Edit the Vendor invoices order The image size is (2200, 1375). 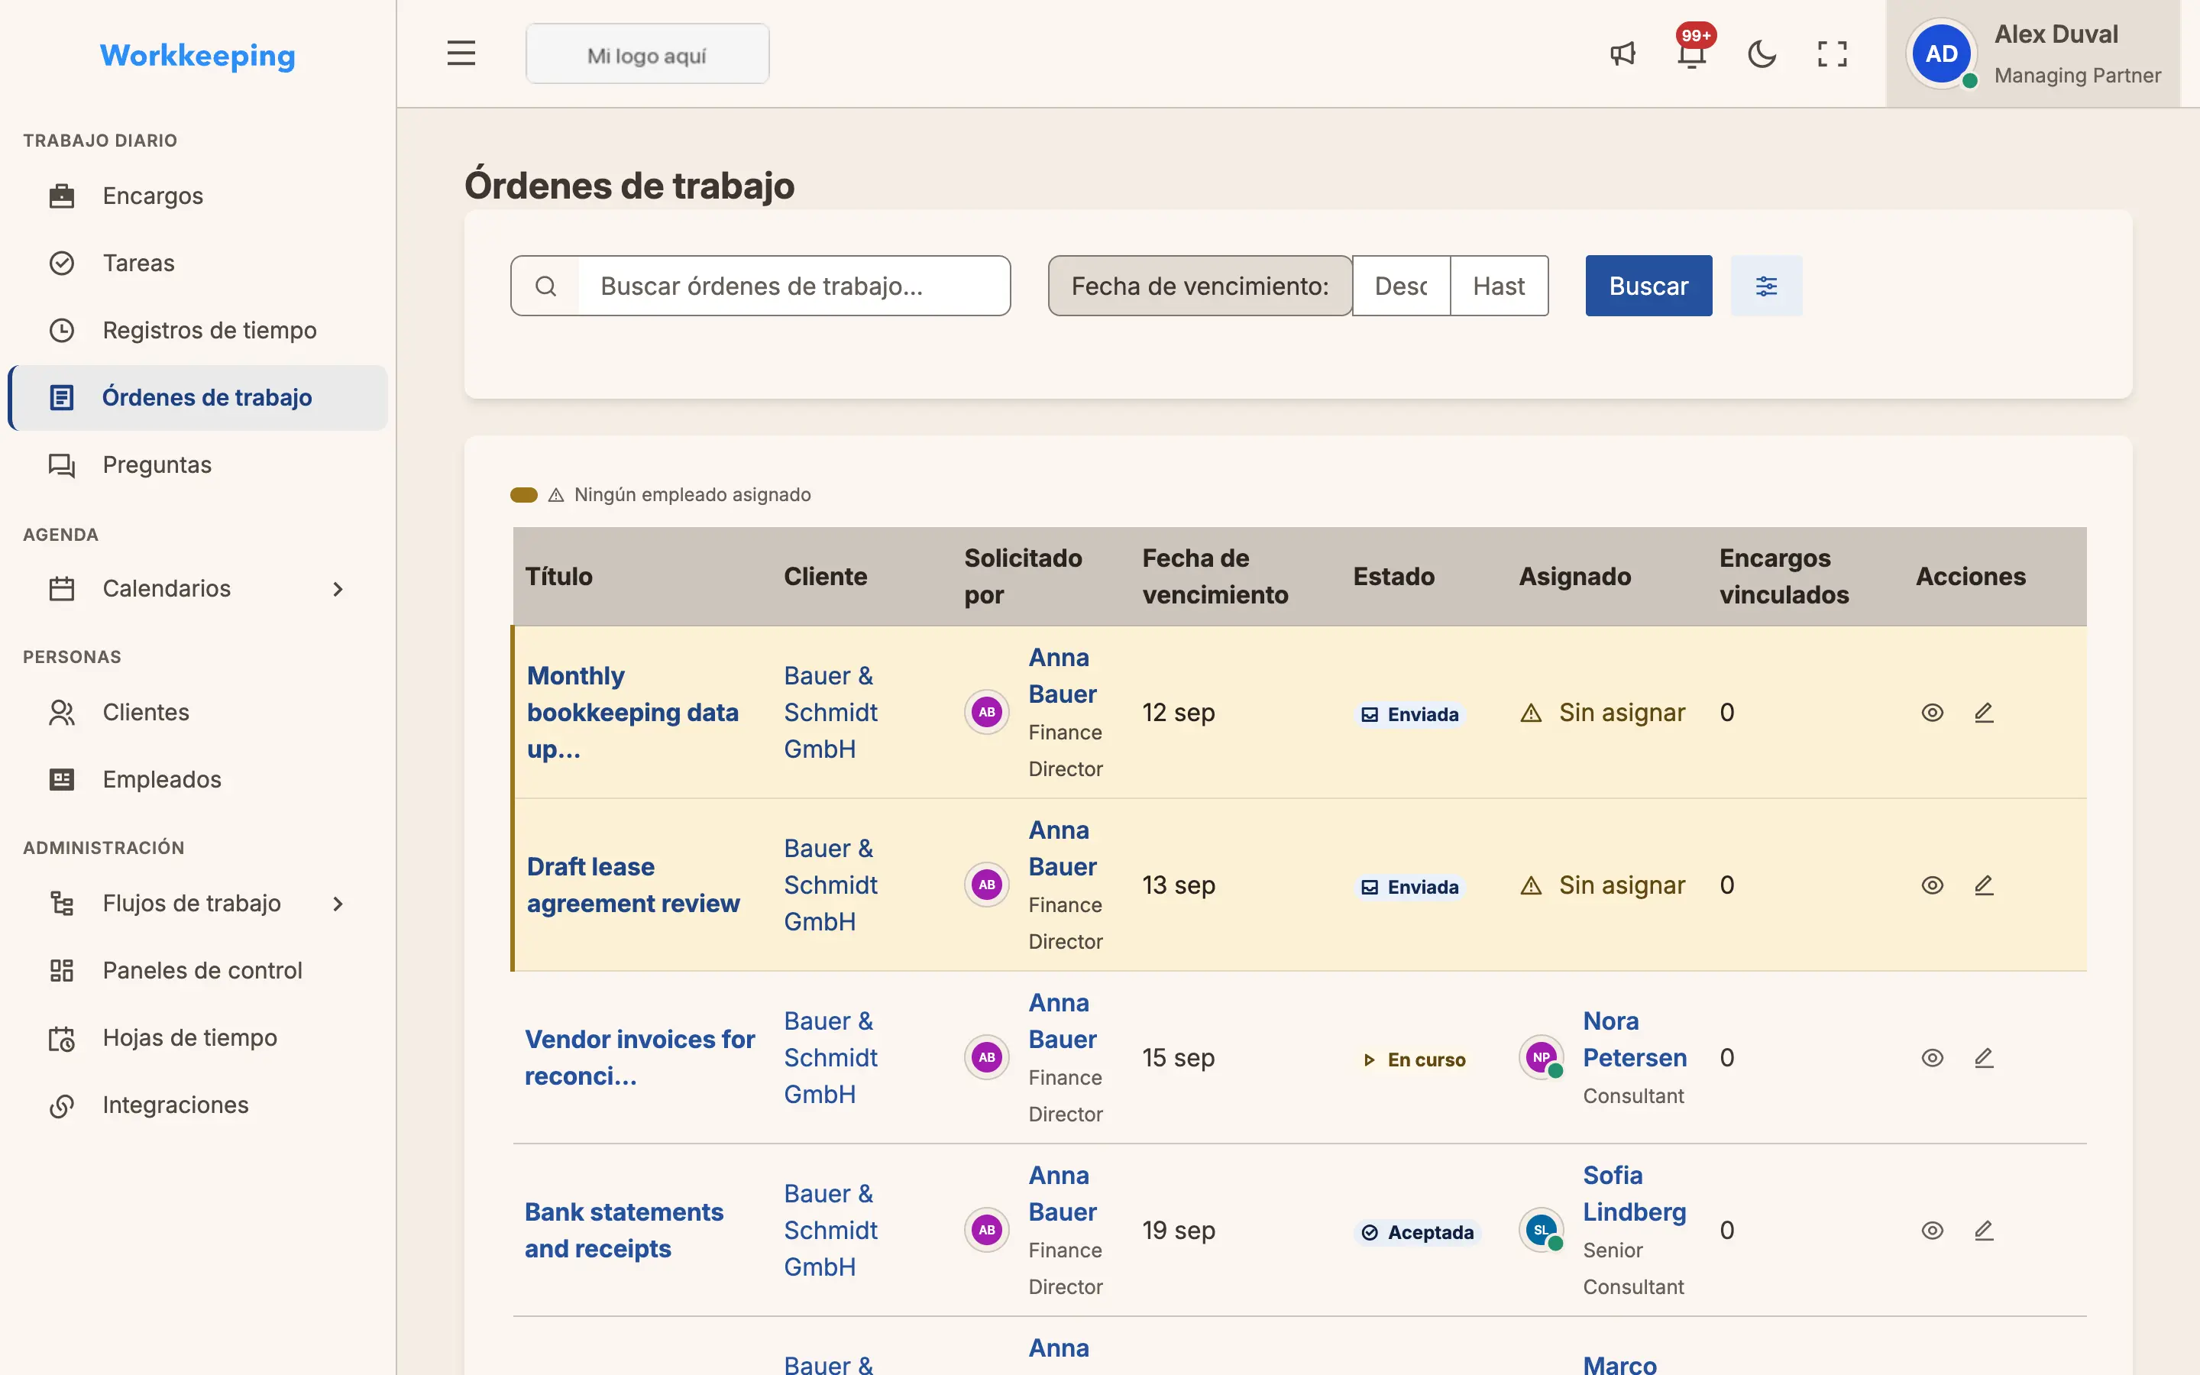click(x=1984, y=1058)
